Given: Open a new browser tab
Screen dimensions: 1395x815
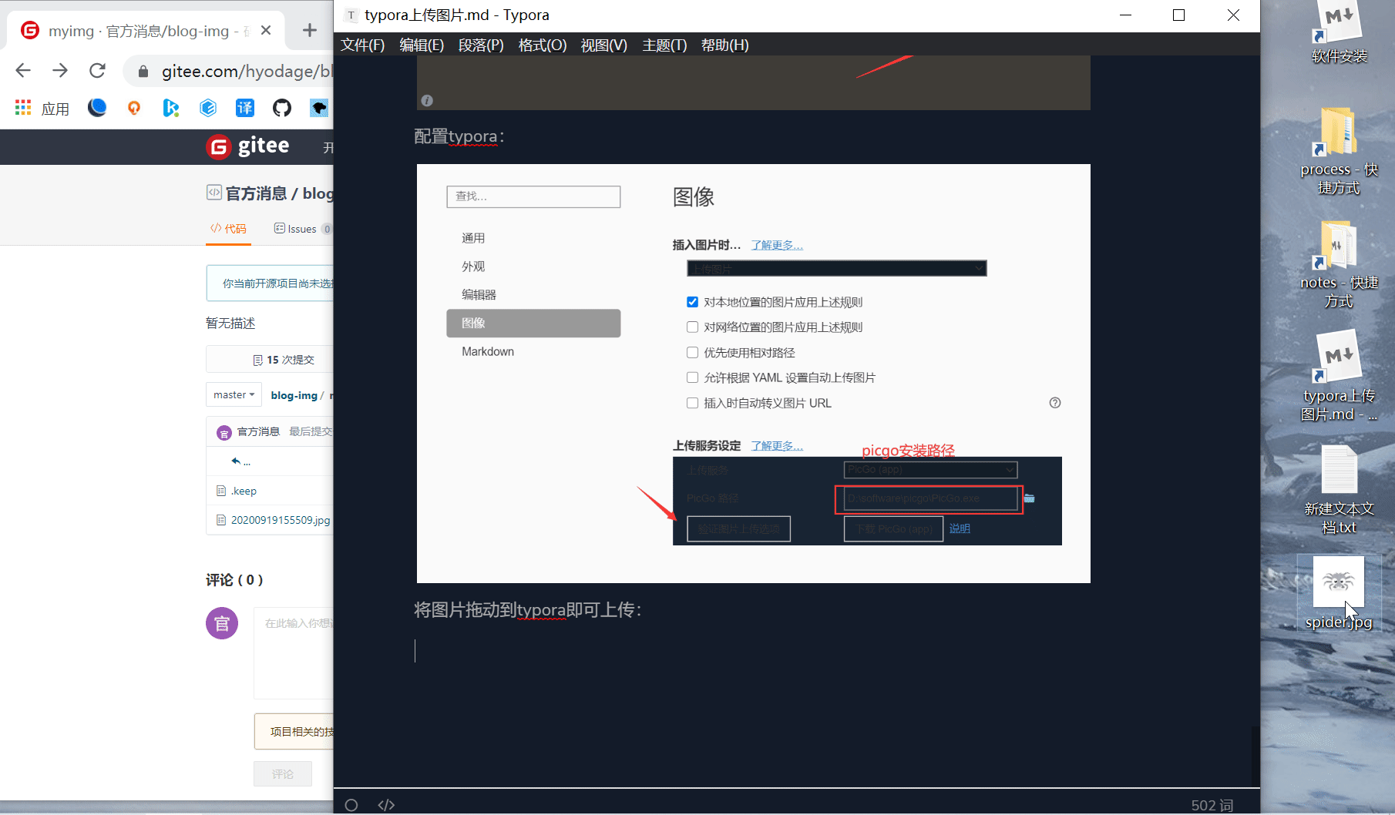Looking at the screenshot, I should [x=310, y=30].
